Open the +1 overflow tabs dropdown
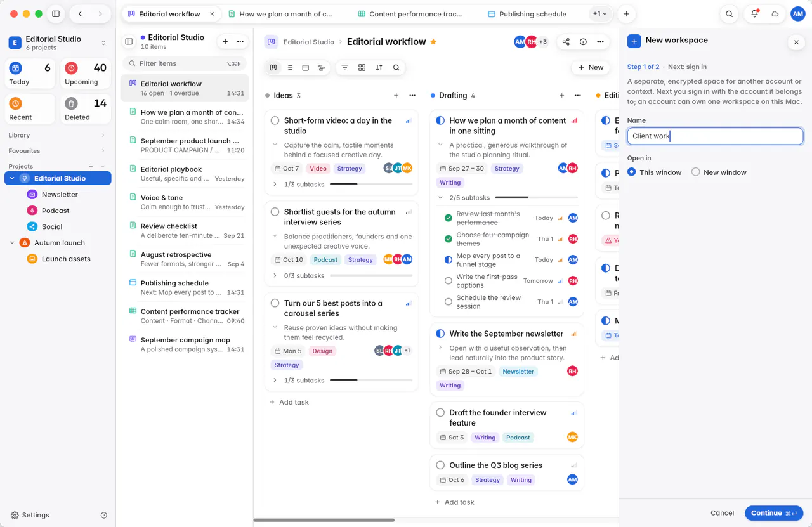Image resolution: width=812 pixels, height=527 pixels. (599, 14)
